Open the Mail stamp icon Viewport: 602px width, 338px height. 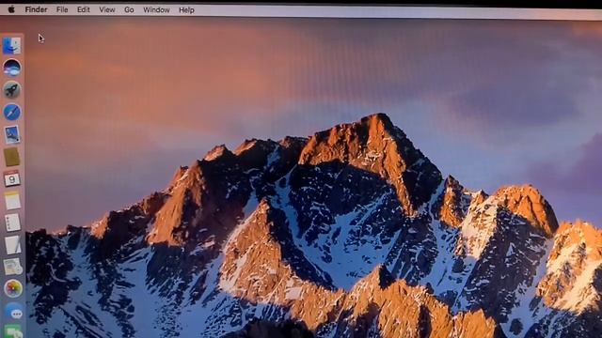(12, 134)
